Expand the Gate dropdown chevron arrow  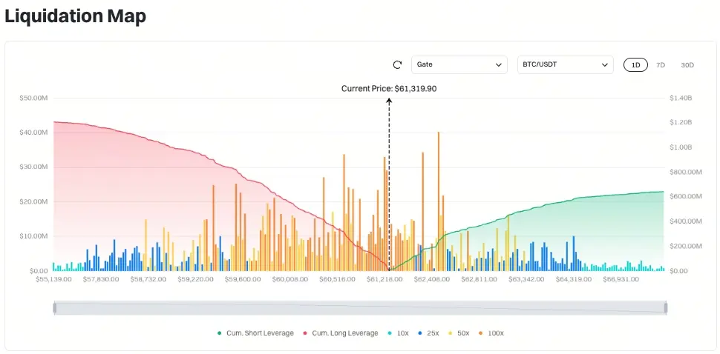(x=498, y=65)
